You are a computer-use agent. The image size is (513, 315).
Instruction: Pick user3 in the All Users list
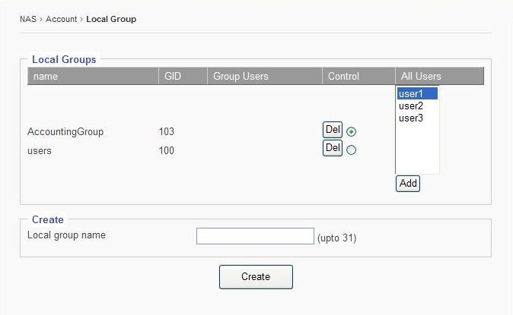coord(411,118)
